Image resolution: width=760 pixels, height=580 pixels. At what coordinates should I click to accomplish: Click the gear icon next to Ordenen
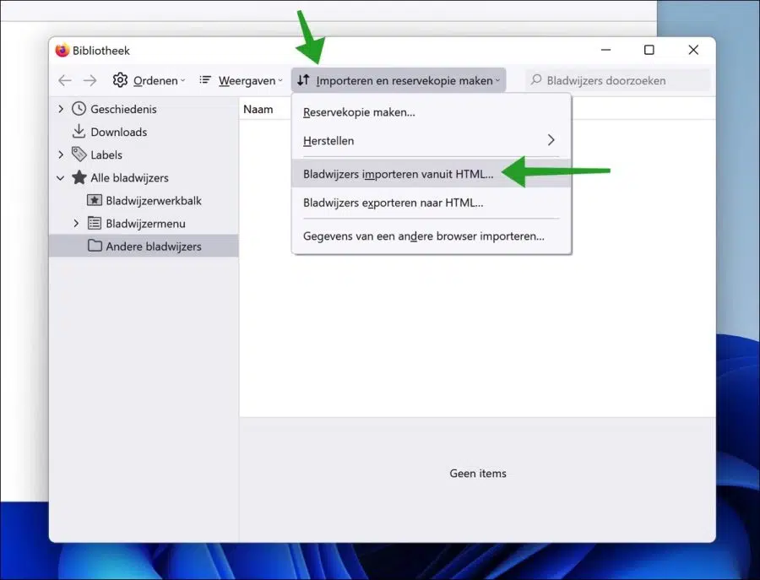pyautogui.click(x=120, y=80)
